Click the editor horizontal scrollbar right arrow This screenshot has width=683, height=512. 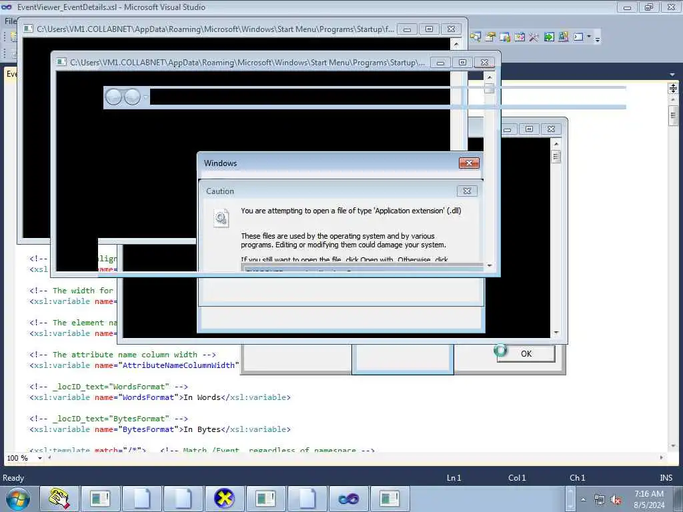click(x=662, y=457)
